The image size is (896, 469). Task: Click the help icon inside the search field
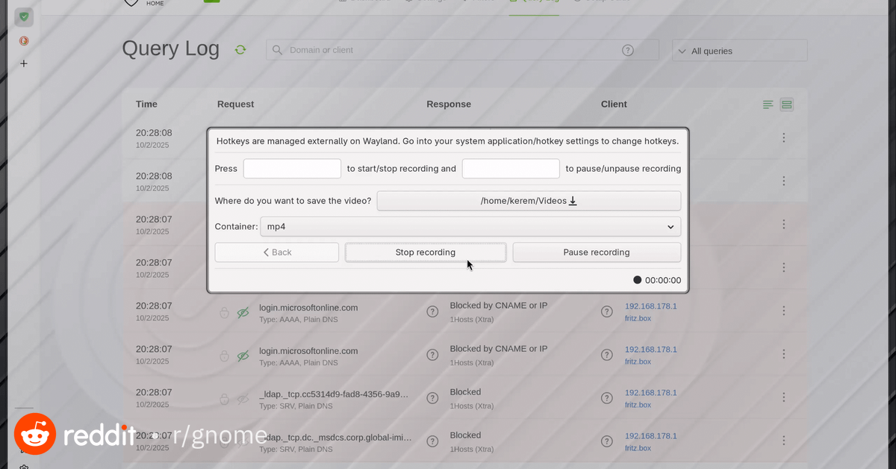pos(628,50)
